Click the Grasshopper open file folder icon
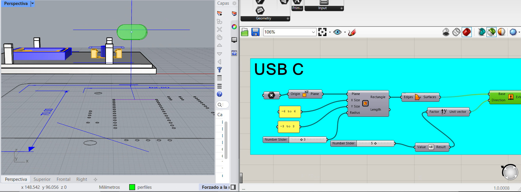Image resolution: width=521 pixels, height=192 pixels. 245,32
